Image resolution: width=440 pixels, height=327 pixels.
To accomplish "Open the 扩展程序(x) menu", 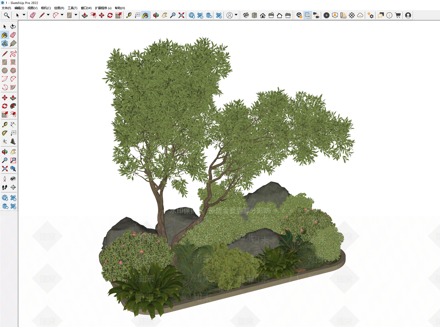I will 103,8.
